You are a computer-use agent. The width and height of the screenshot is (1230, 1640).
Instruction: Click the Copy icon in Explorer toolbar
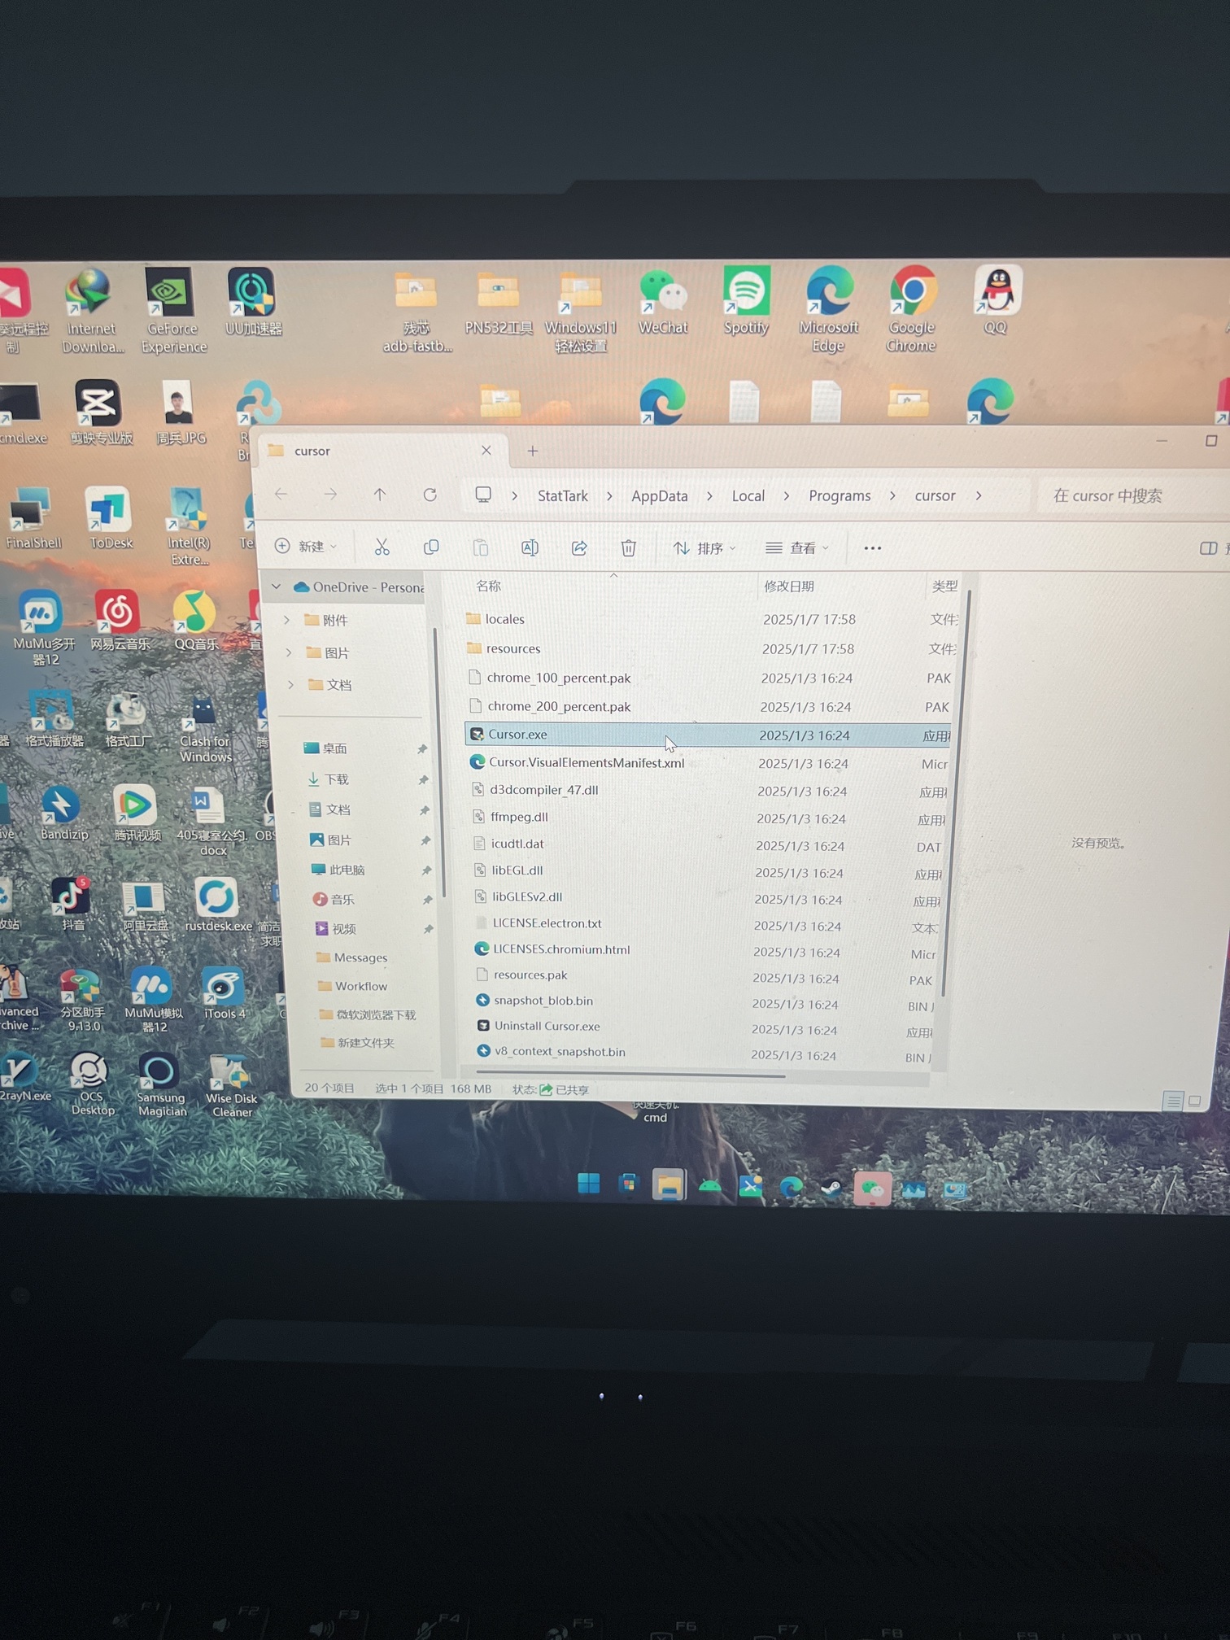431,547
